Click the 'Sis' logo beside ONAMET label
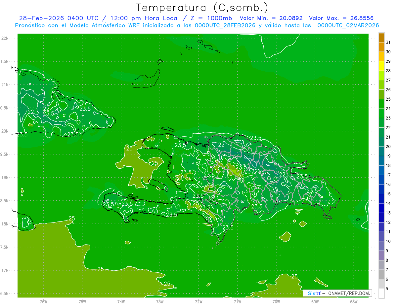This screenshot has height=306, width=397. (314, 293)
